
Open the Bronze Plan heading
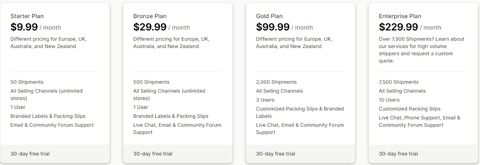[150, 16]
